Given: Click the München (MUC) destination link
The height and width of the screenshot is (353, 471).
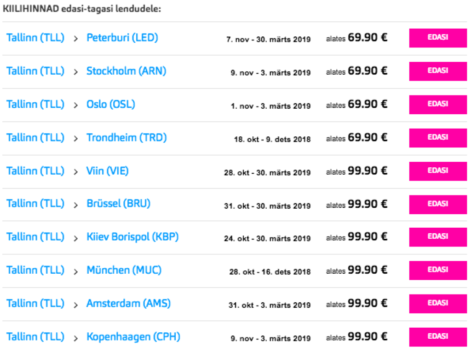Looking at the screenshot, I should (124, 270).
